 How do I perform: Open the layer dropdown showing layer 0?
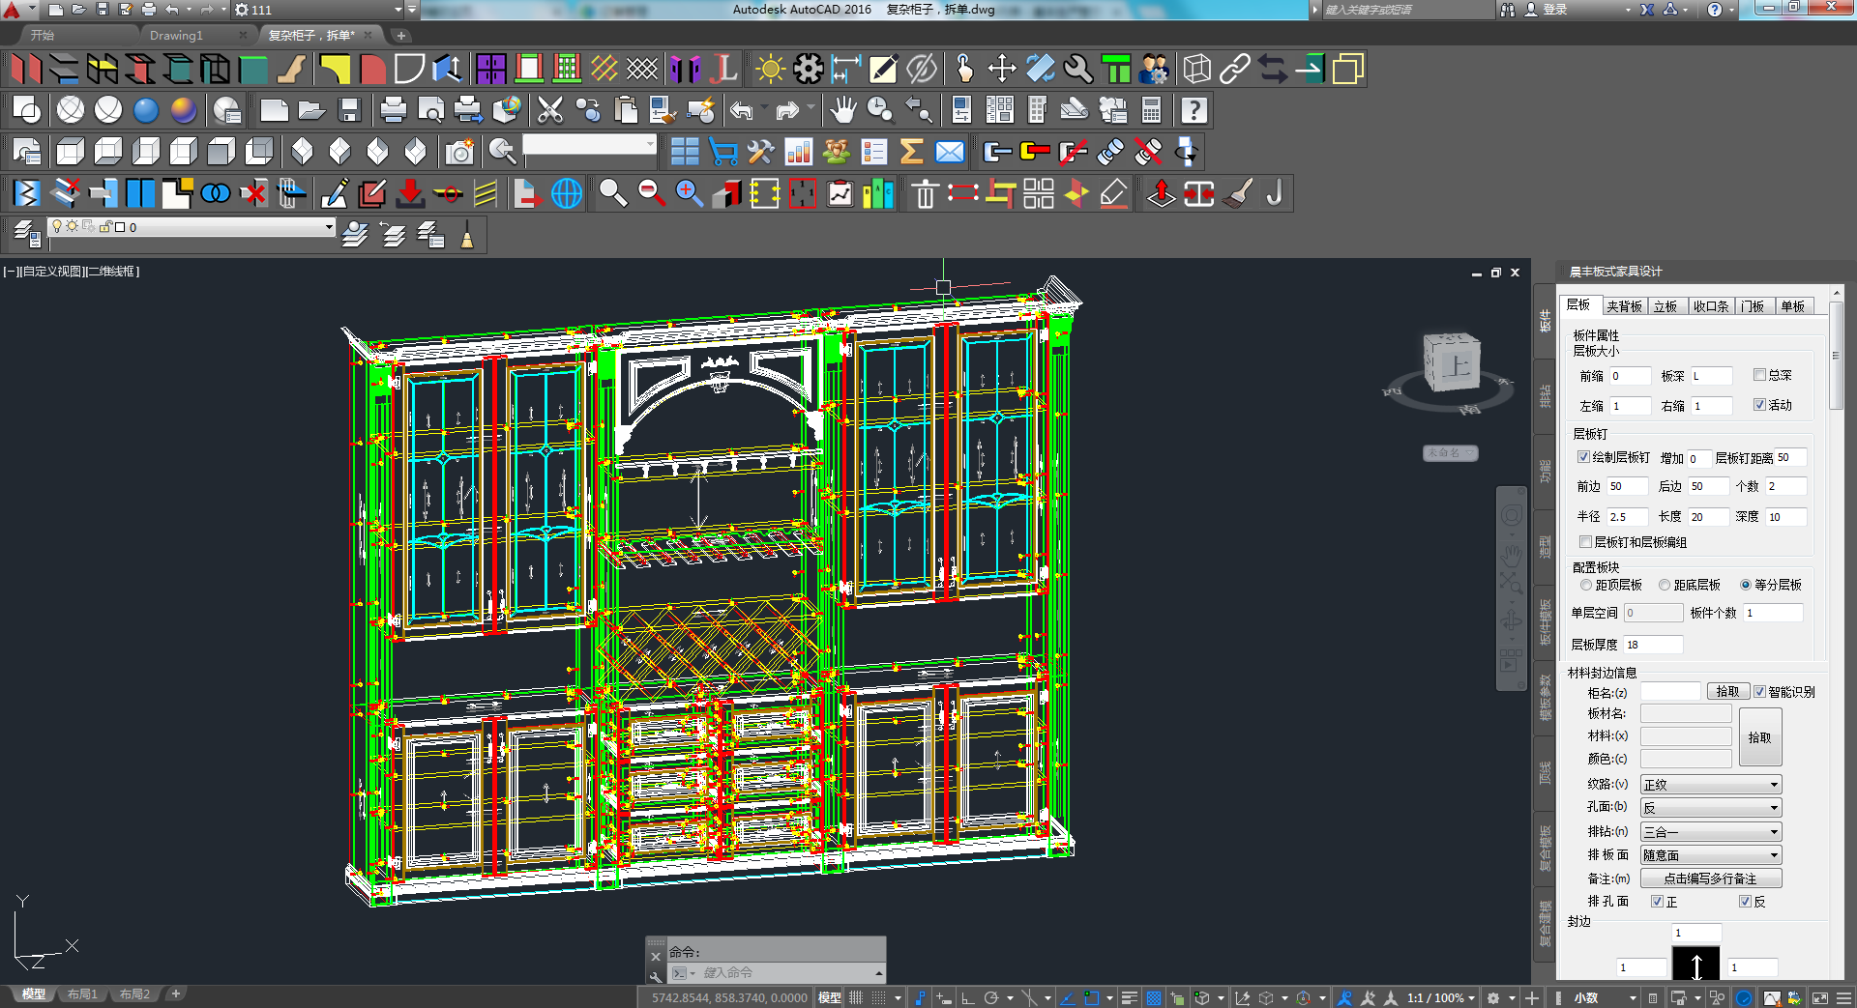tap(192, 227)
